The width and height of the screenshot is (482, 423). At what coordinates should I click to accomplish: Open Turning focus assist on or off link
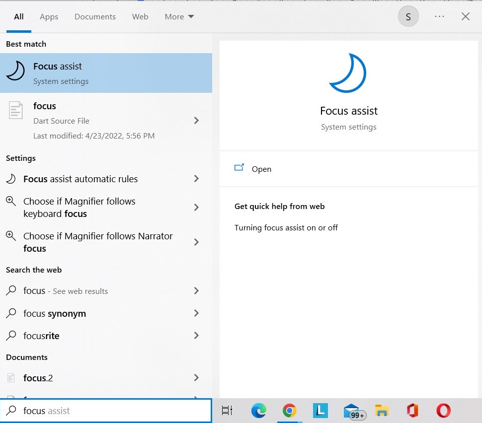click(286, 228)
